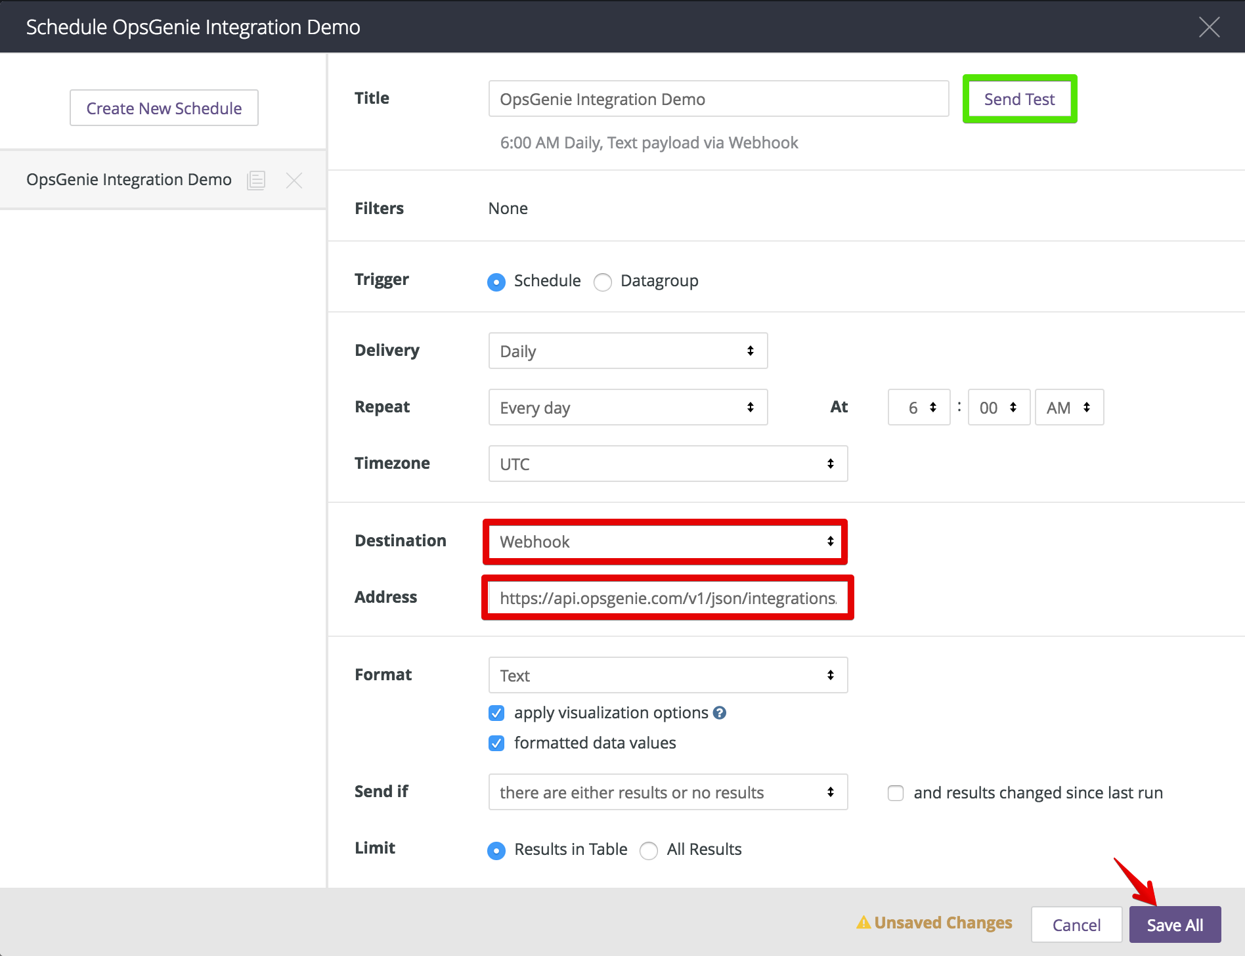This screenshot has height=956, width=1245.
Task: Open the Timezone dropdown set to UTC
Action: [668, 464]
